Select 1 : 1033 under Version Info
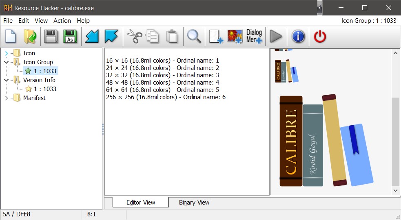Screen dimensions: 401x220 (x=45, y=89)
